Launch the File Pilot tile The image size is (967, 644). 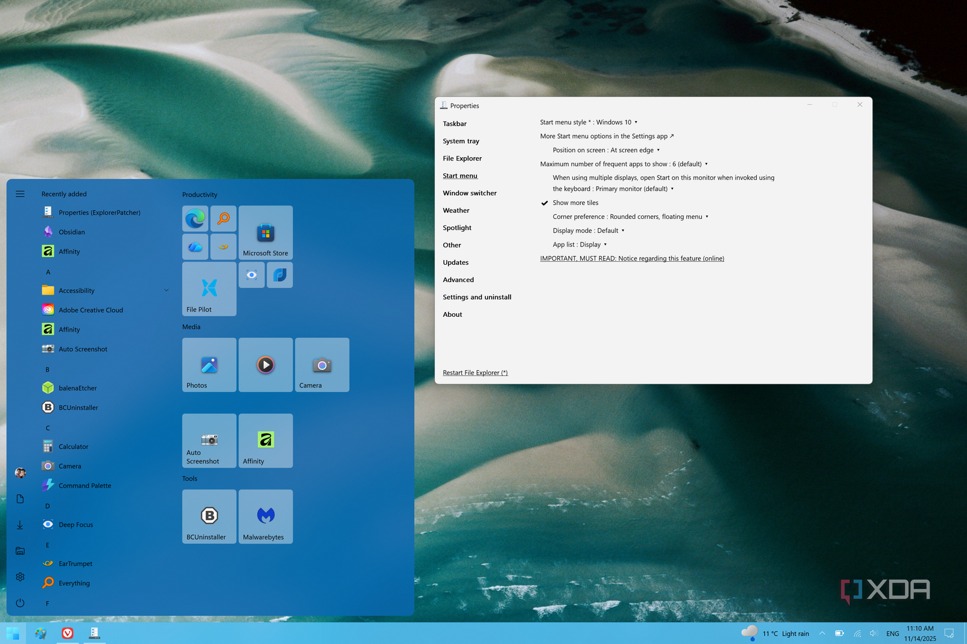209,289
